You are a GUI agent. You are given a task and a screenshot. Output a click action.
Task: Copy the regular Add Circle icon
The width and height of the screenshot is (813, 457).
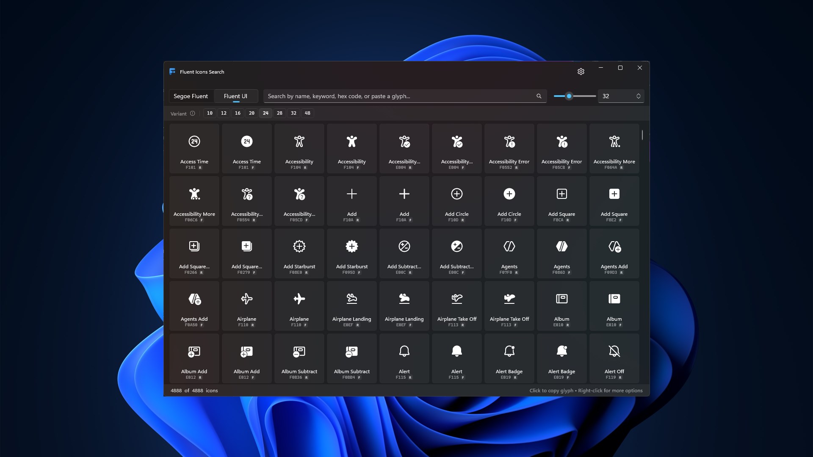click(x=457, y=201)
